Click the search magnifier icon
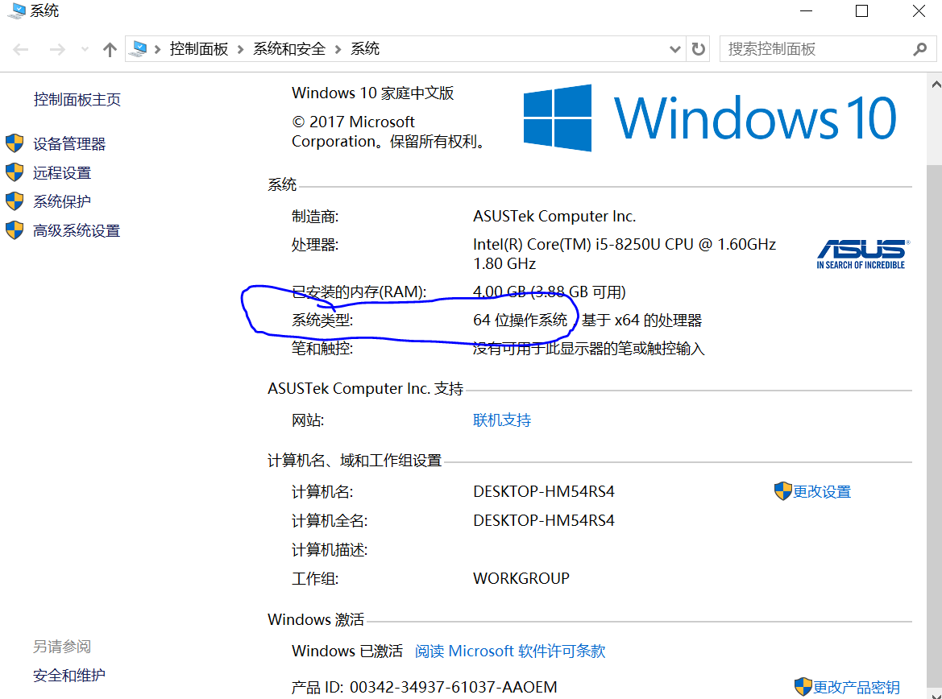Screen dimensions: 942x699 pyautogui.click(x=919, y=49)
